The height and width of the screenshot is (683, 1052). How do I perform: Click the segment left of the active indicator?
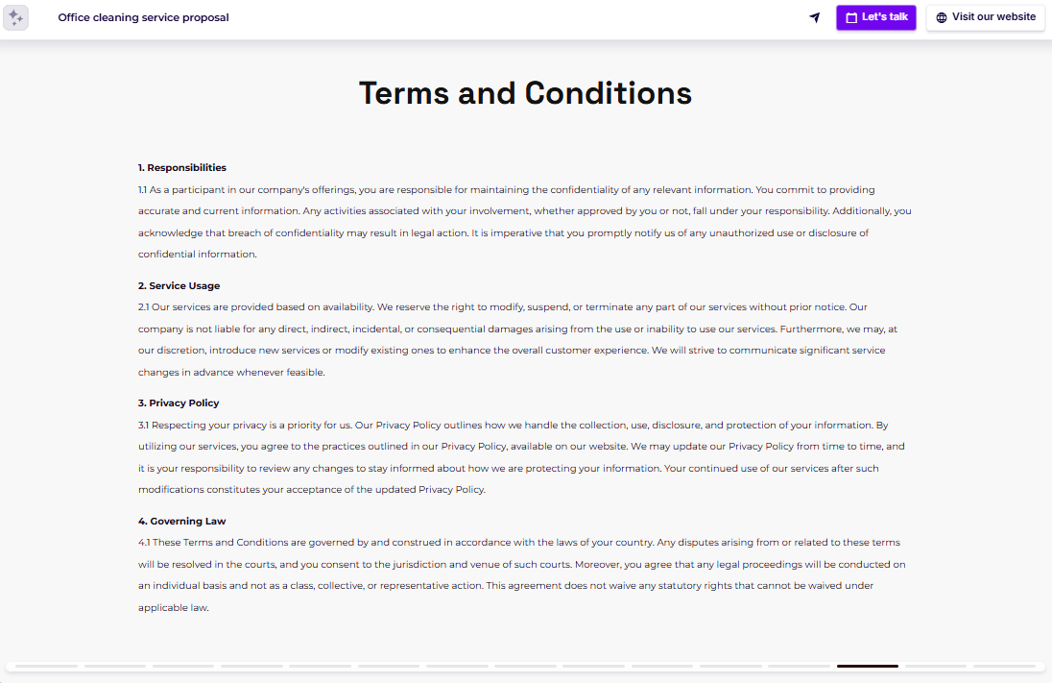tap(799, 665)
